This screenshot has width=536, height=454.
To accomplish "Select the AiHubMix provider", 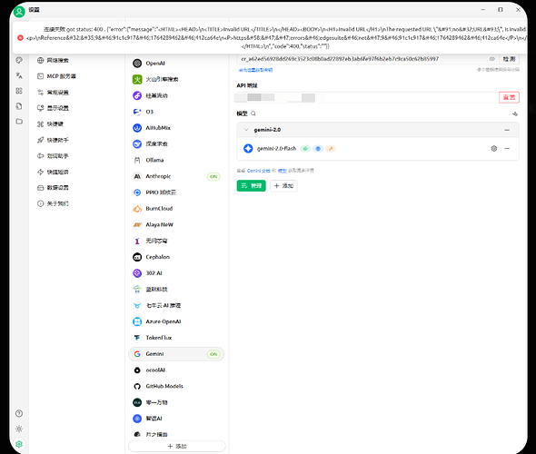I will click(x=176, y=128).
